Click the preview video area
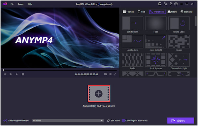The image size is (198, 126). pyautogui.click(x=60, y=38)
